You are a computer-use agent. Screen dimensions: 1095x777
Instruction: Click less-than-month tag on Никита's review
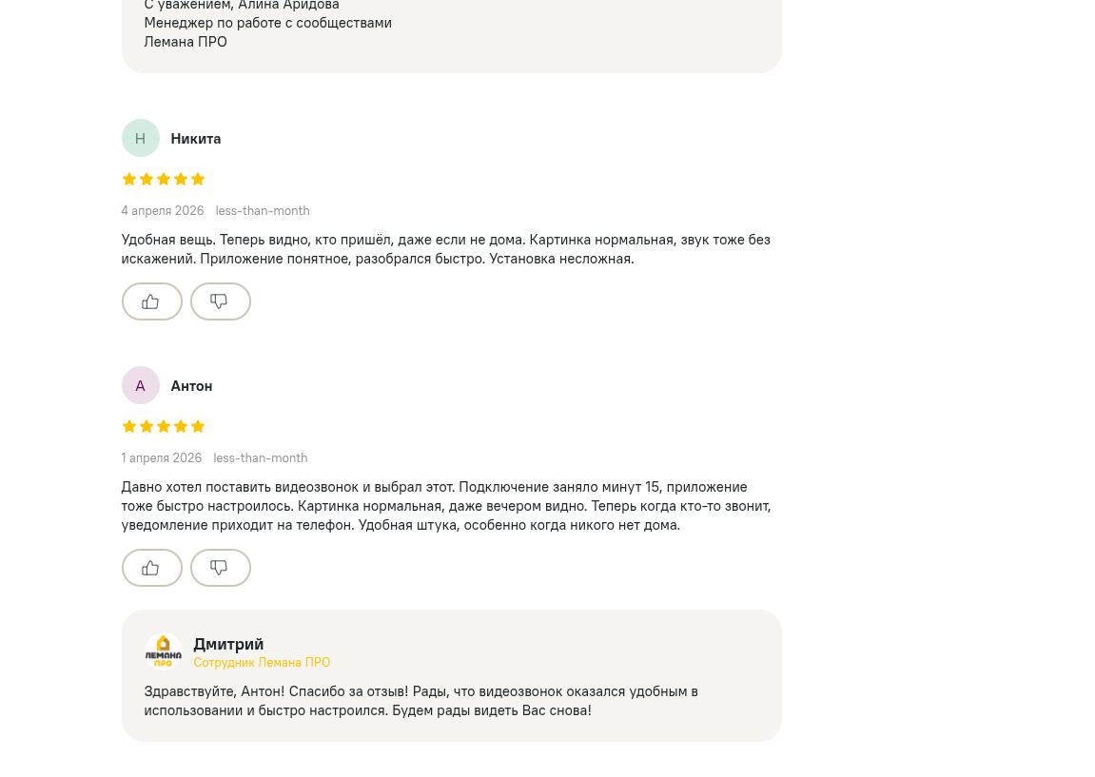[263, 211]
